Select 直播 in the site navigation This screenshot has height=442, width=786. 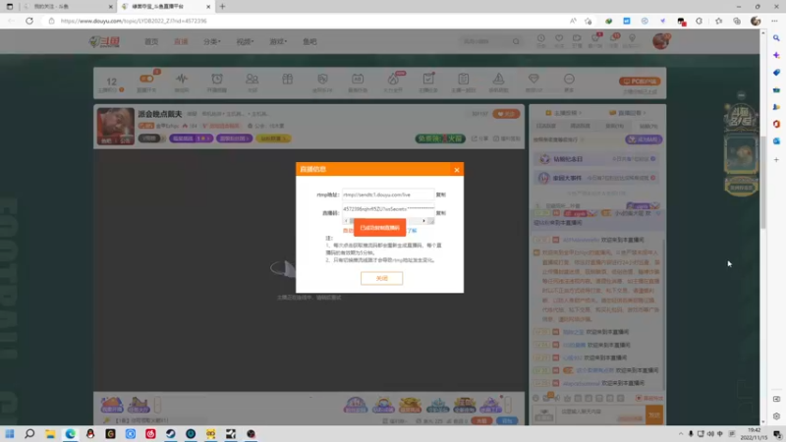click(181, 41)
